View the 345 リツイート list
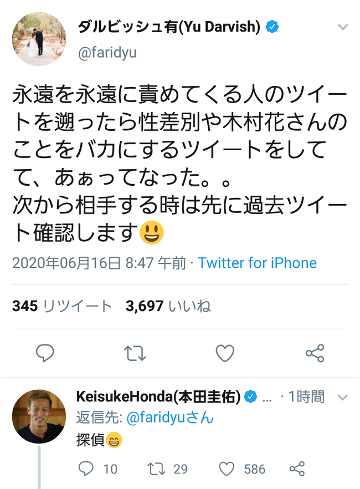Image resolution: width=360 pixels, height=489 pixels. tap(62, 306)
